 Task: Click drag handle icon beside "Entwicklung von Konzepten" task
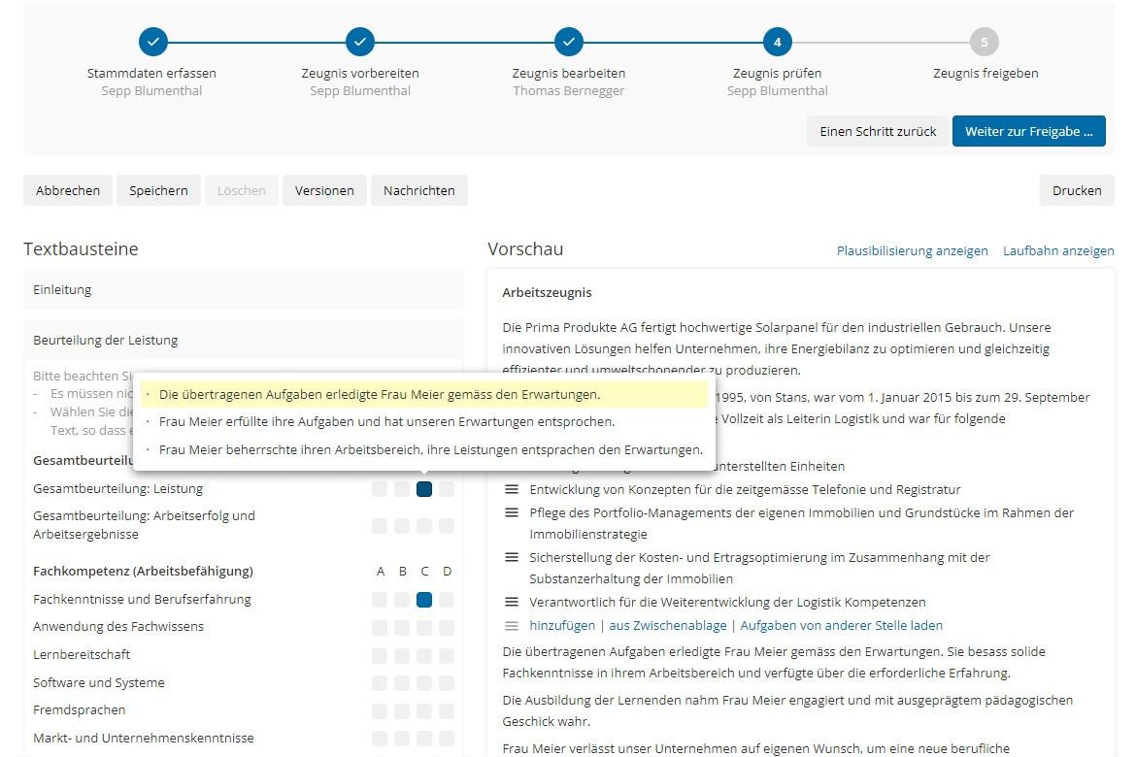512,489
